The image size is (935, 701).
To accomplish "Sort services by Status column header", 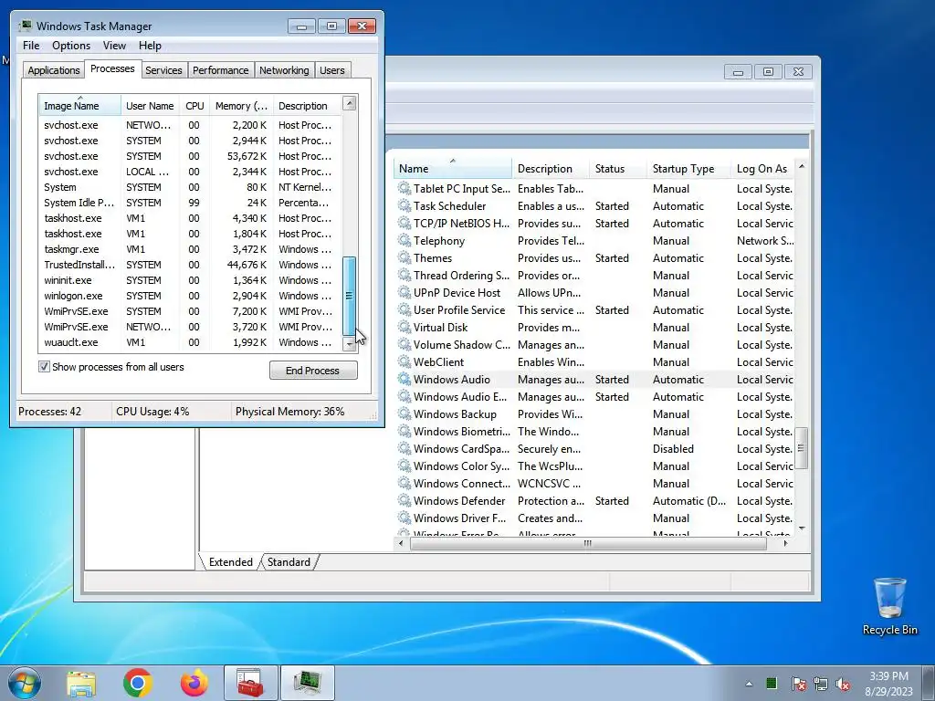I will 618,169.
